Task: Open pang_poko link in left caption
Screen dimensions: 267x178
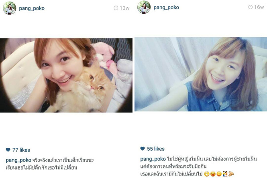Action: click(x=18, y=160)
